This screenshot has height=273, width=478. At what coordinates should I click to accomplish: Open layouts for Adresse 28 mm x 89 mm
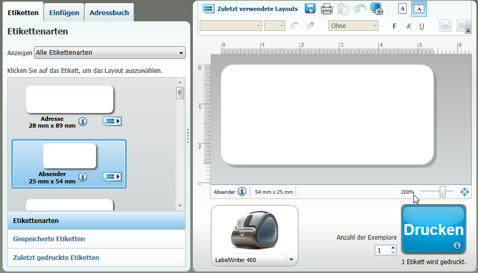click(112, 121)
